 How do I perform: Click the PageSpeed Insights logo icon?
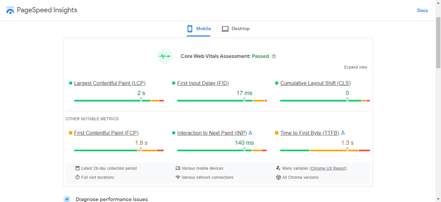10,10
